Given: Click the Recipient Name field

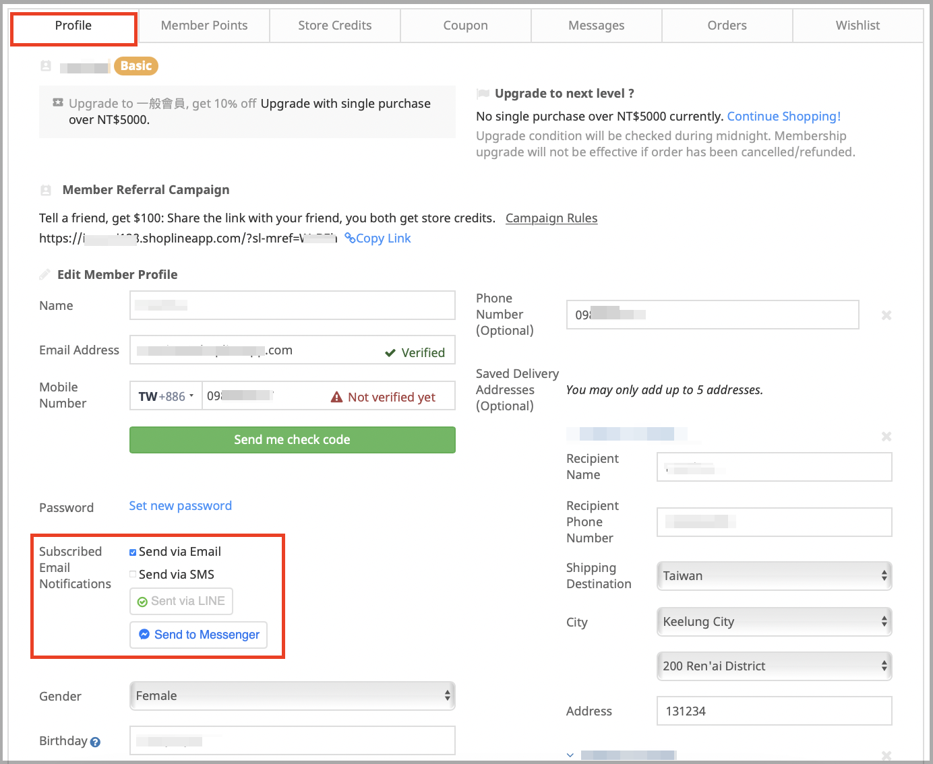Looking at the screenshot, I should (x=775, y=467).
